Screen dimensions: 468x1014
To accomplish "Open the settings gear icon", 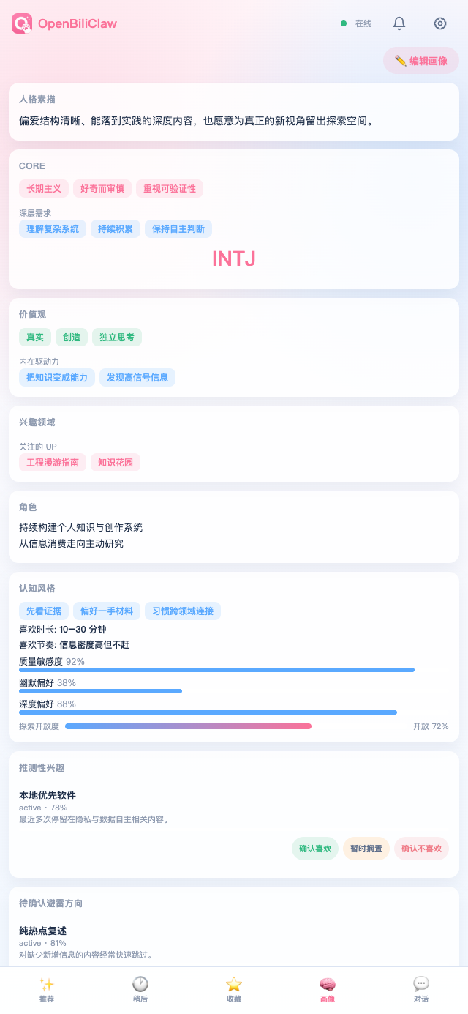I will click(440, 23).
